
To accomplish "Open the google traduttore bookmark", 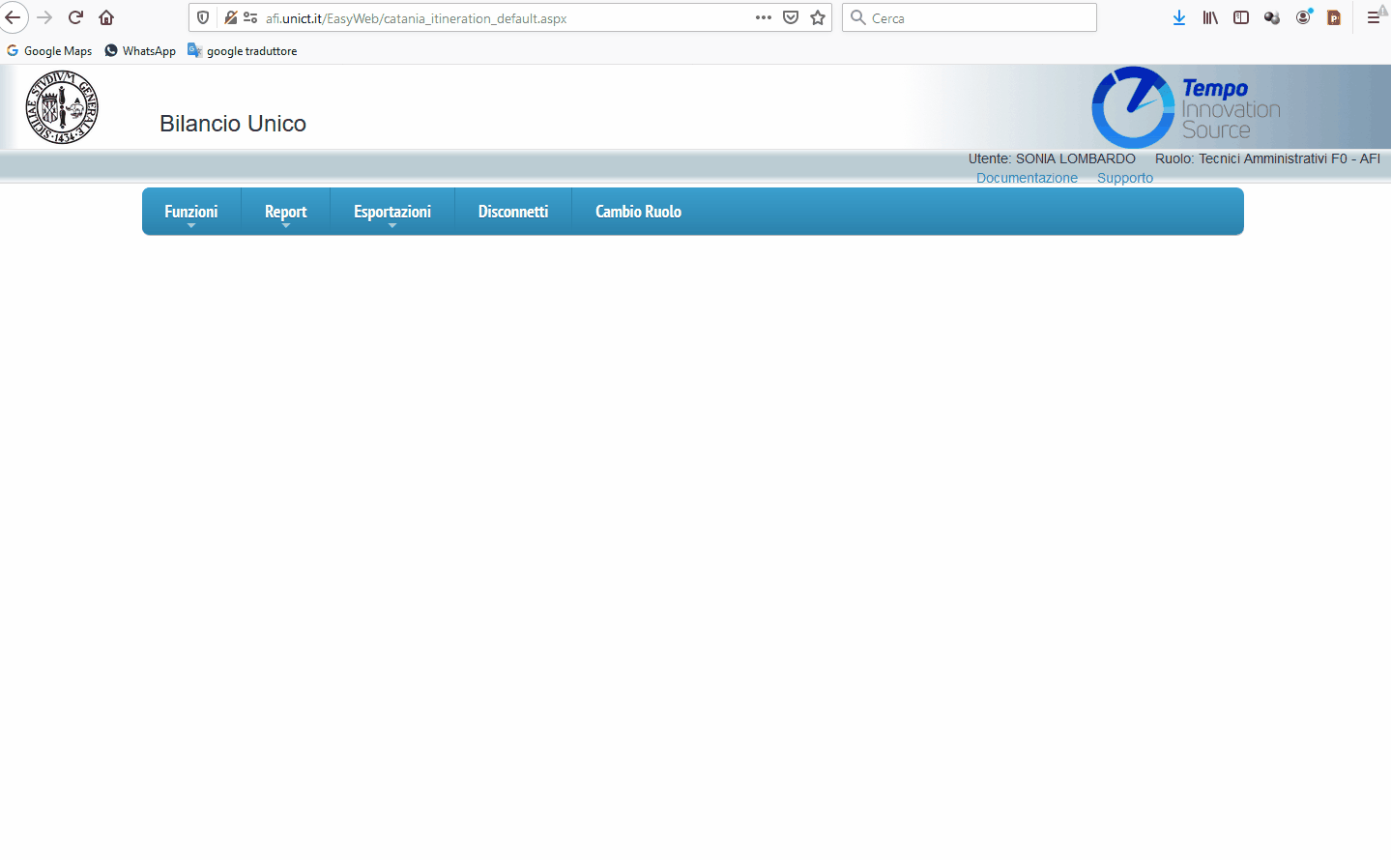I will click(x=243, y=51).
